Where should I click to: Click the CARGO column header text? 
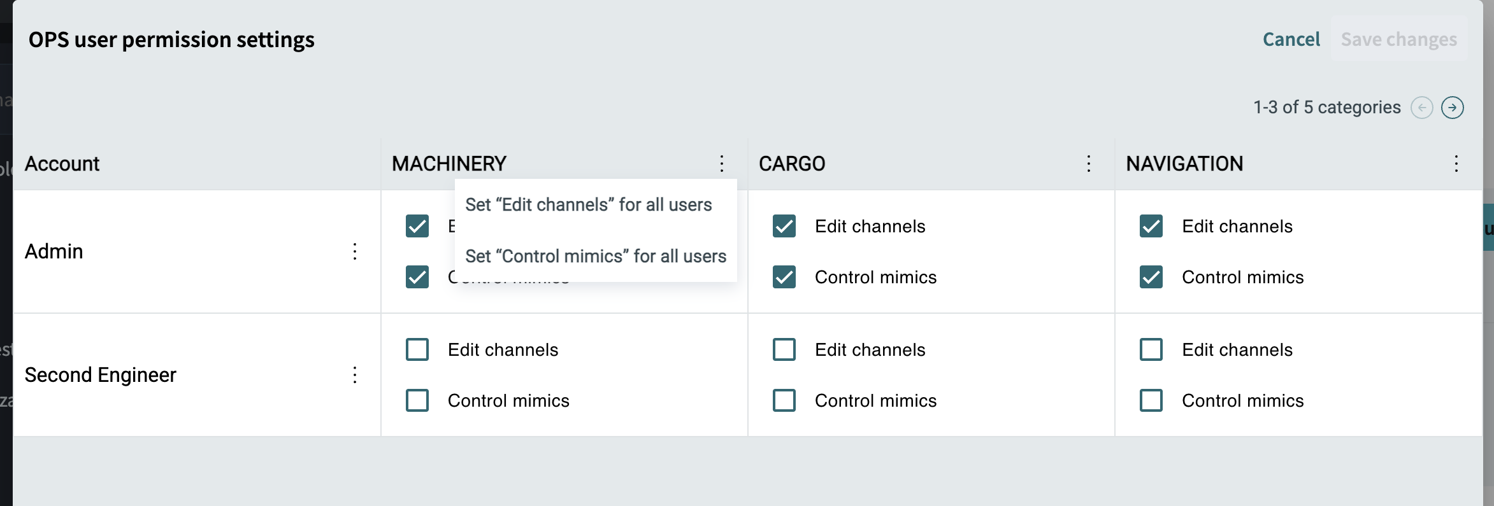click(x=792, y=164)
